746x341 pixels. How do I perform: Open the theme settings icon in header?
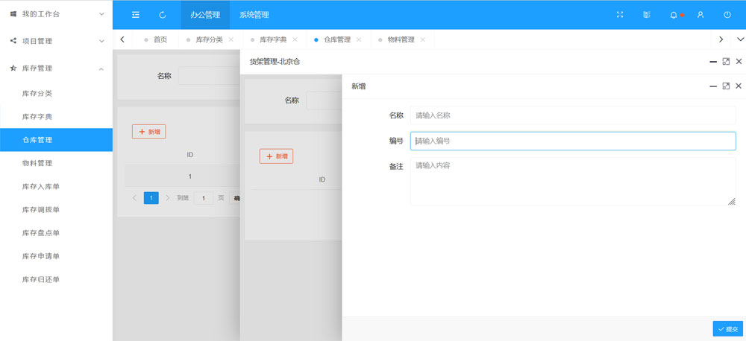pos(647,15)
